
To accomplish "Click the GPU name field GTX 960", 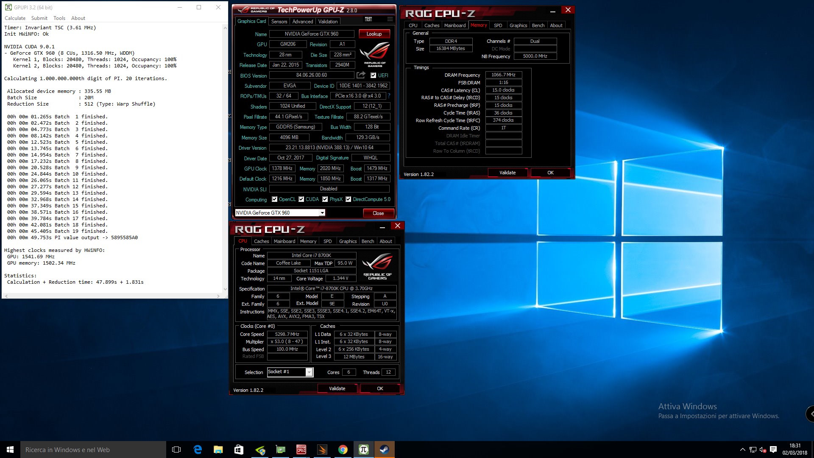I will (x=312, y=34).
